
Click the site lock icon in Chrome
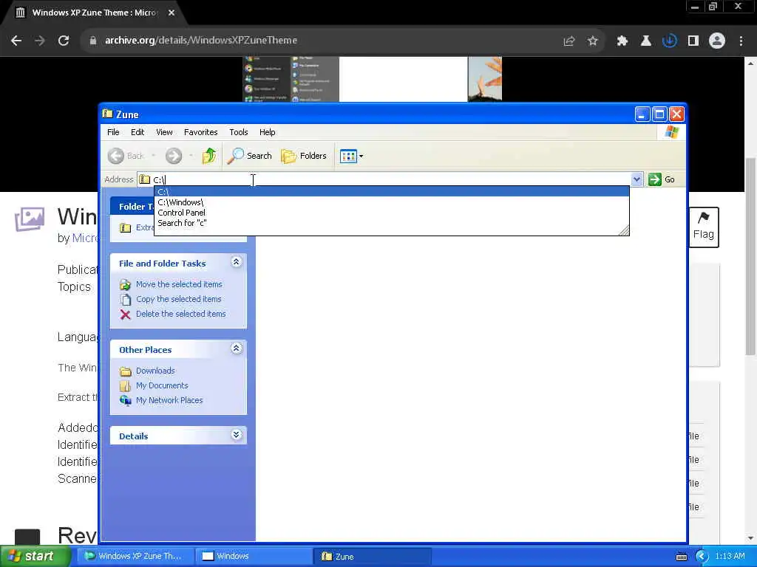point(93,41)
